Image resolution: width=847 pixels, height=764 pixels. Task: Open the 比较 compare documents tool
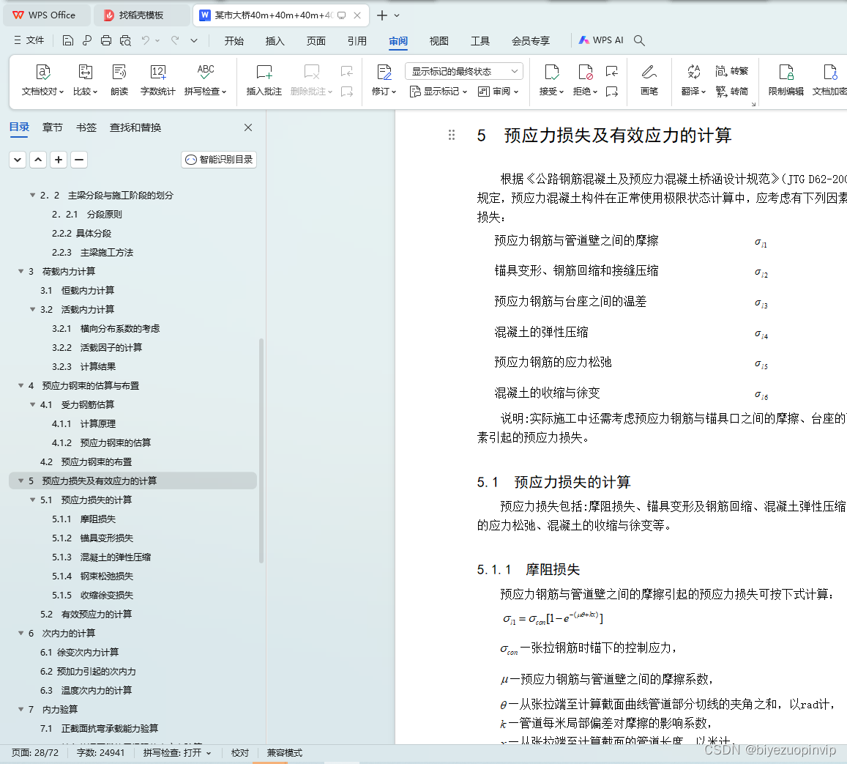pos(86,80)
